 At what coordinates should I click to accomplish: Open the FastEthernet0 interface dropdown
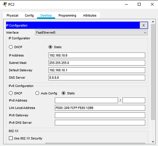(91, 33)
